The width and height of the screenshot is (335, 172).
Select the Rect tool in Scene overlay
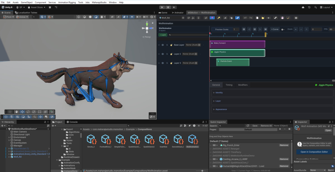pos(40,112)
